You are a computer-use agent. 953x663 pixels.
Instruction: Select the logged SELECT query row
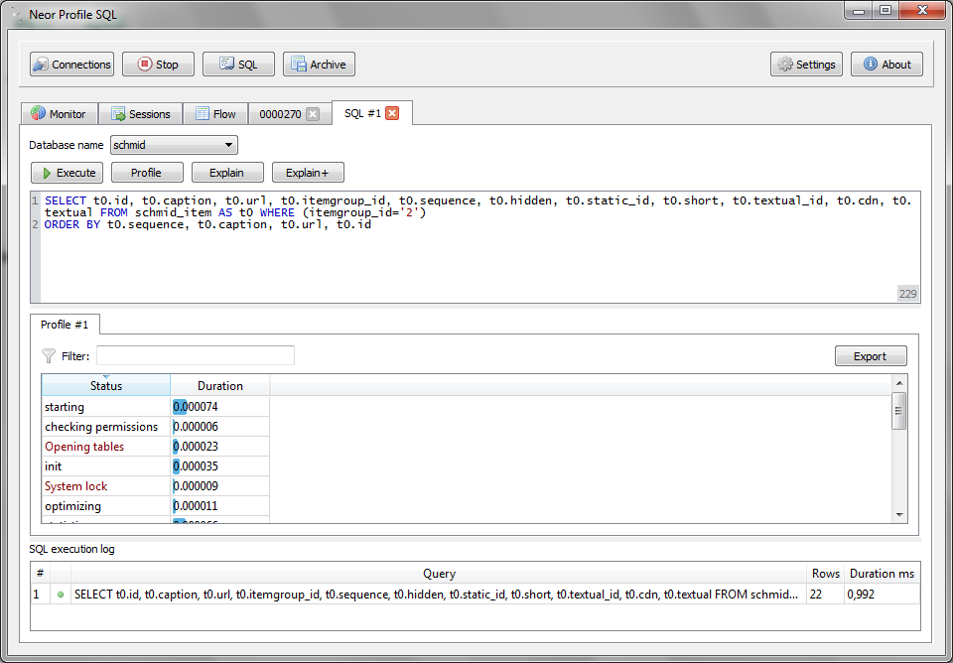(x=476, y=595)
